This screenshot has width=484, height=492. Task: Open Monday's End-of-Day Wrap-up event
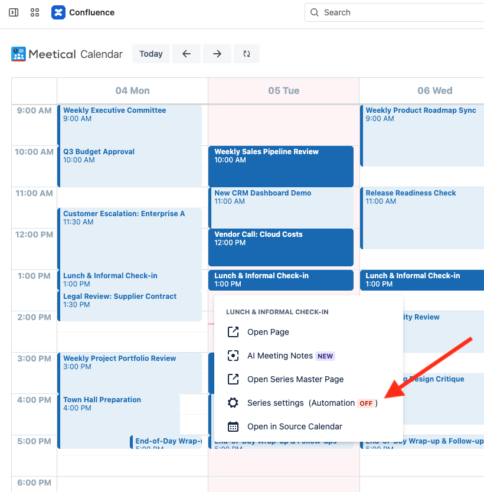click(x=166, y=442)
